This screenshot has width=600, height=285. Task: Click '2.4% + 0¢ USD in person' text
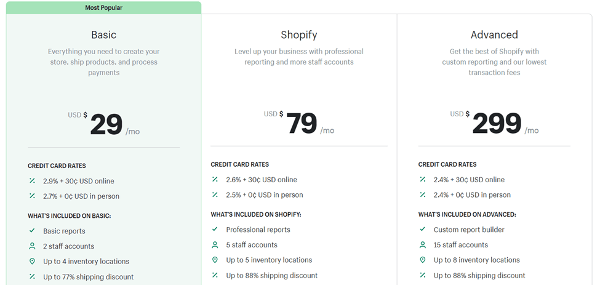472,195
